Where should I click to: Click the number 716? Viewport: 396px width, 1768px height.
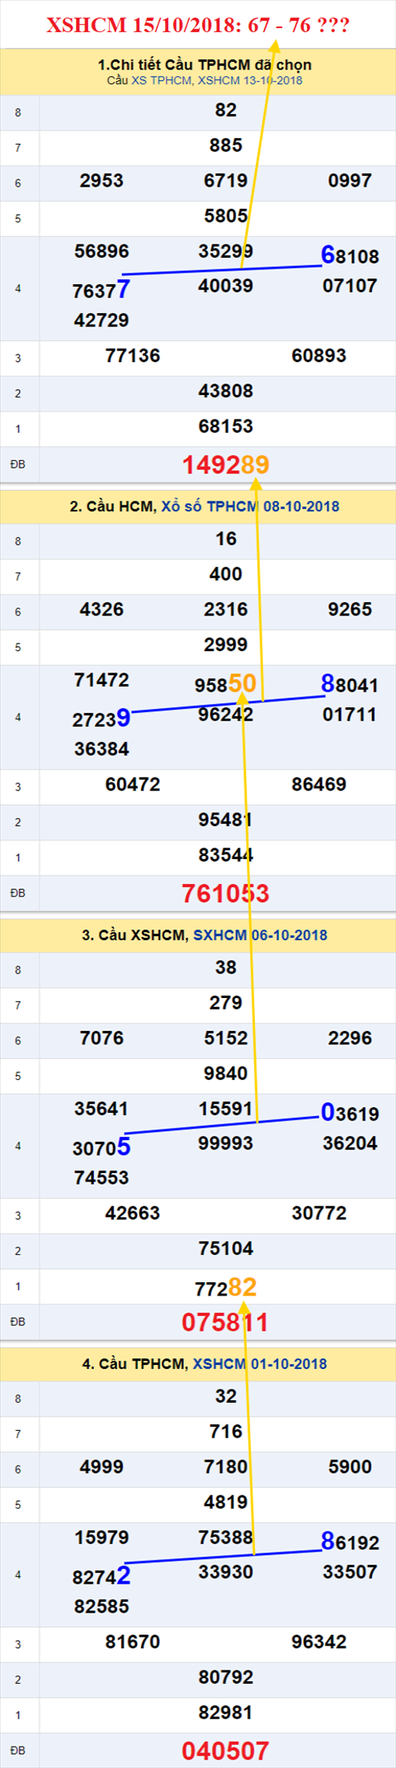pyautogui.click(x=225, y=1433)
